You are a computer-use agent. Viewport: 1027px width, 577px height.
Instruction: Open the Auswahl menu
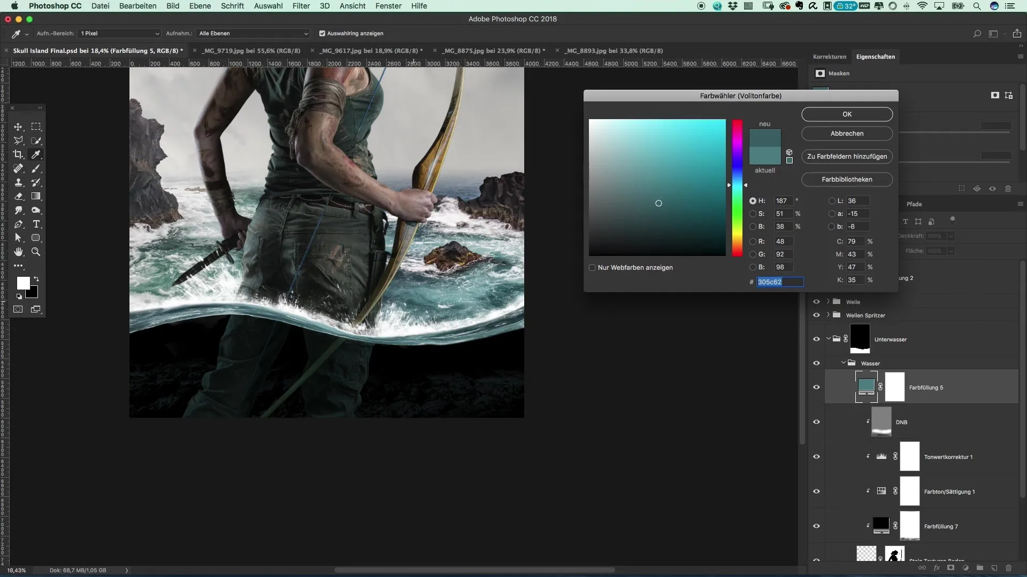pos(268,6)
